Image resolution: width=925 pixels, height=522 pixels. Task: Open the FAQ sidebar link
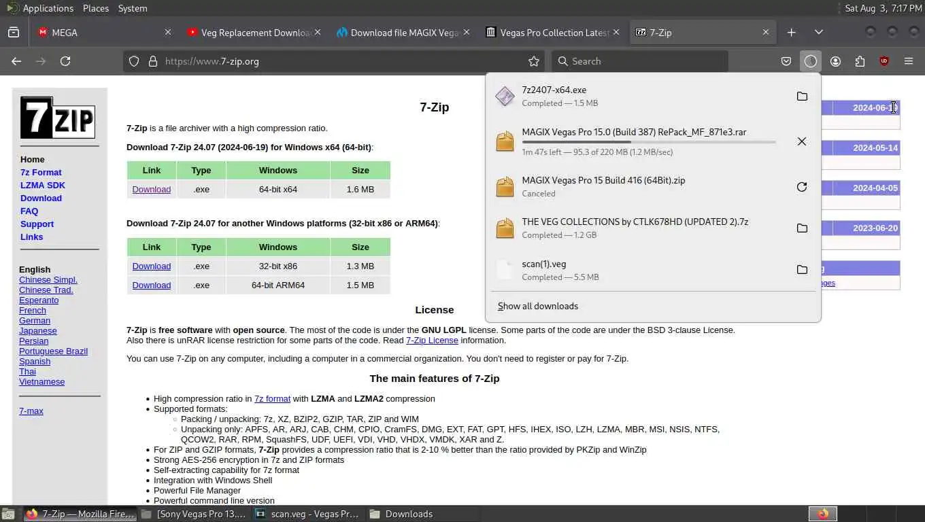coord(29,211)
